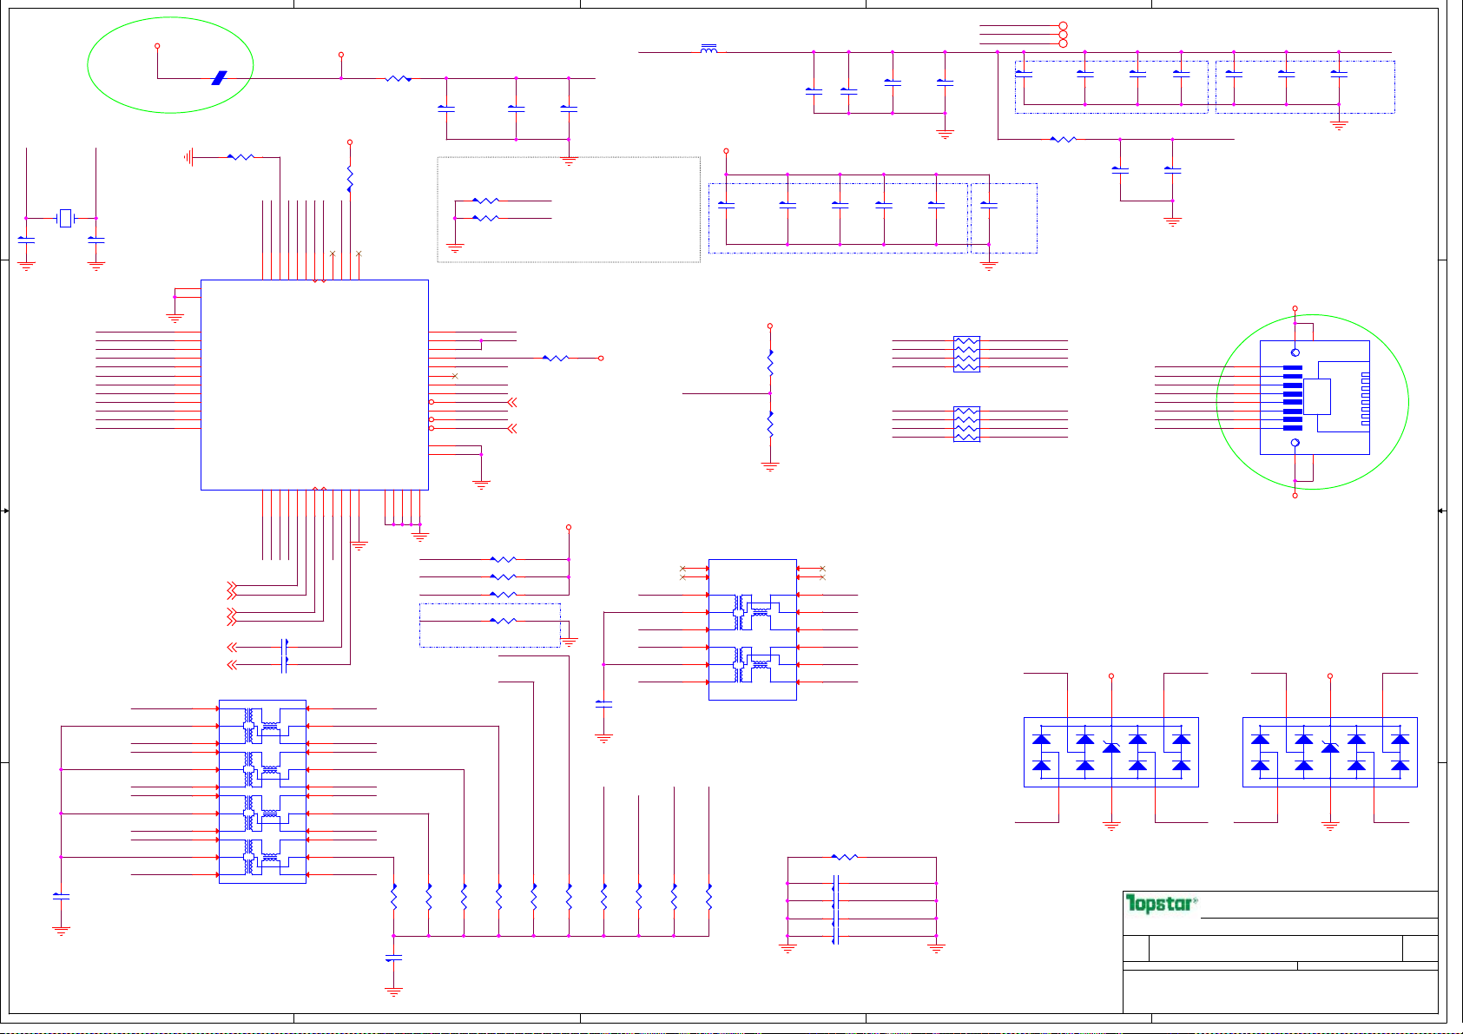This screenshot has height=1034, width=1463.
Task: Click the sideways ground symbol left of resistor
Action: (x=188, y=157)
